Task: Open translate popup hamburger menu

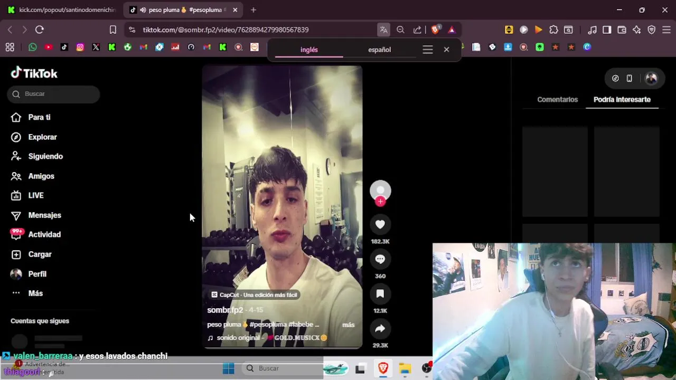Action: tap(428, 50)
